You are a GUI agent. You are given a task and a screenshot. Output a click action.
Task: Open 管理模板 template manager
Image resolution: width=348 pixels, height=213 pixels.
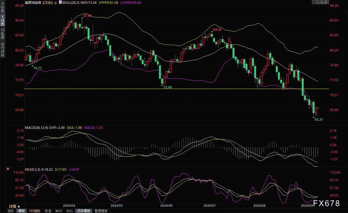click(x=101, y=211)
